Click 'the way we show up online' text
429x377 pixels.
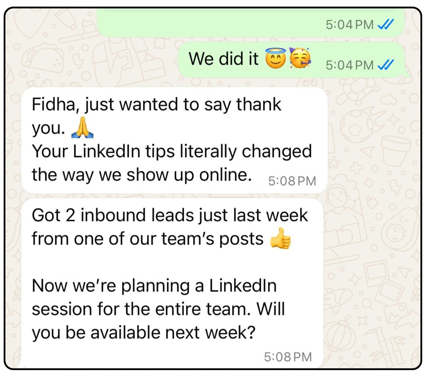pos(142,175)
